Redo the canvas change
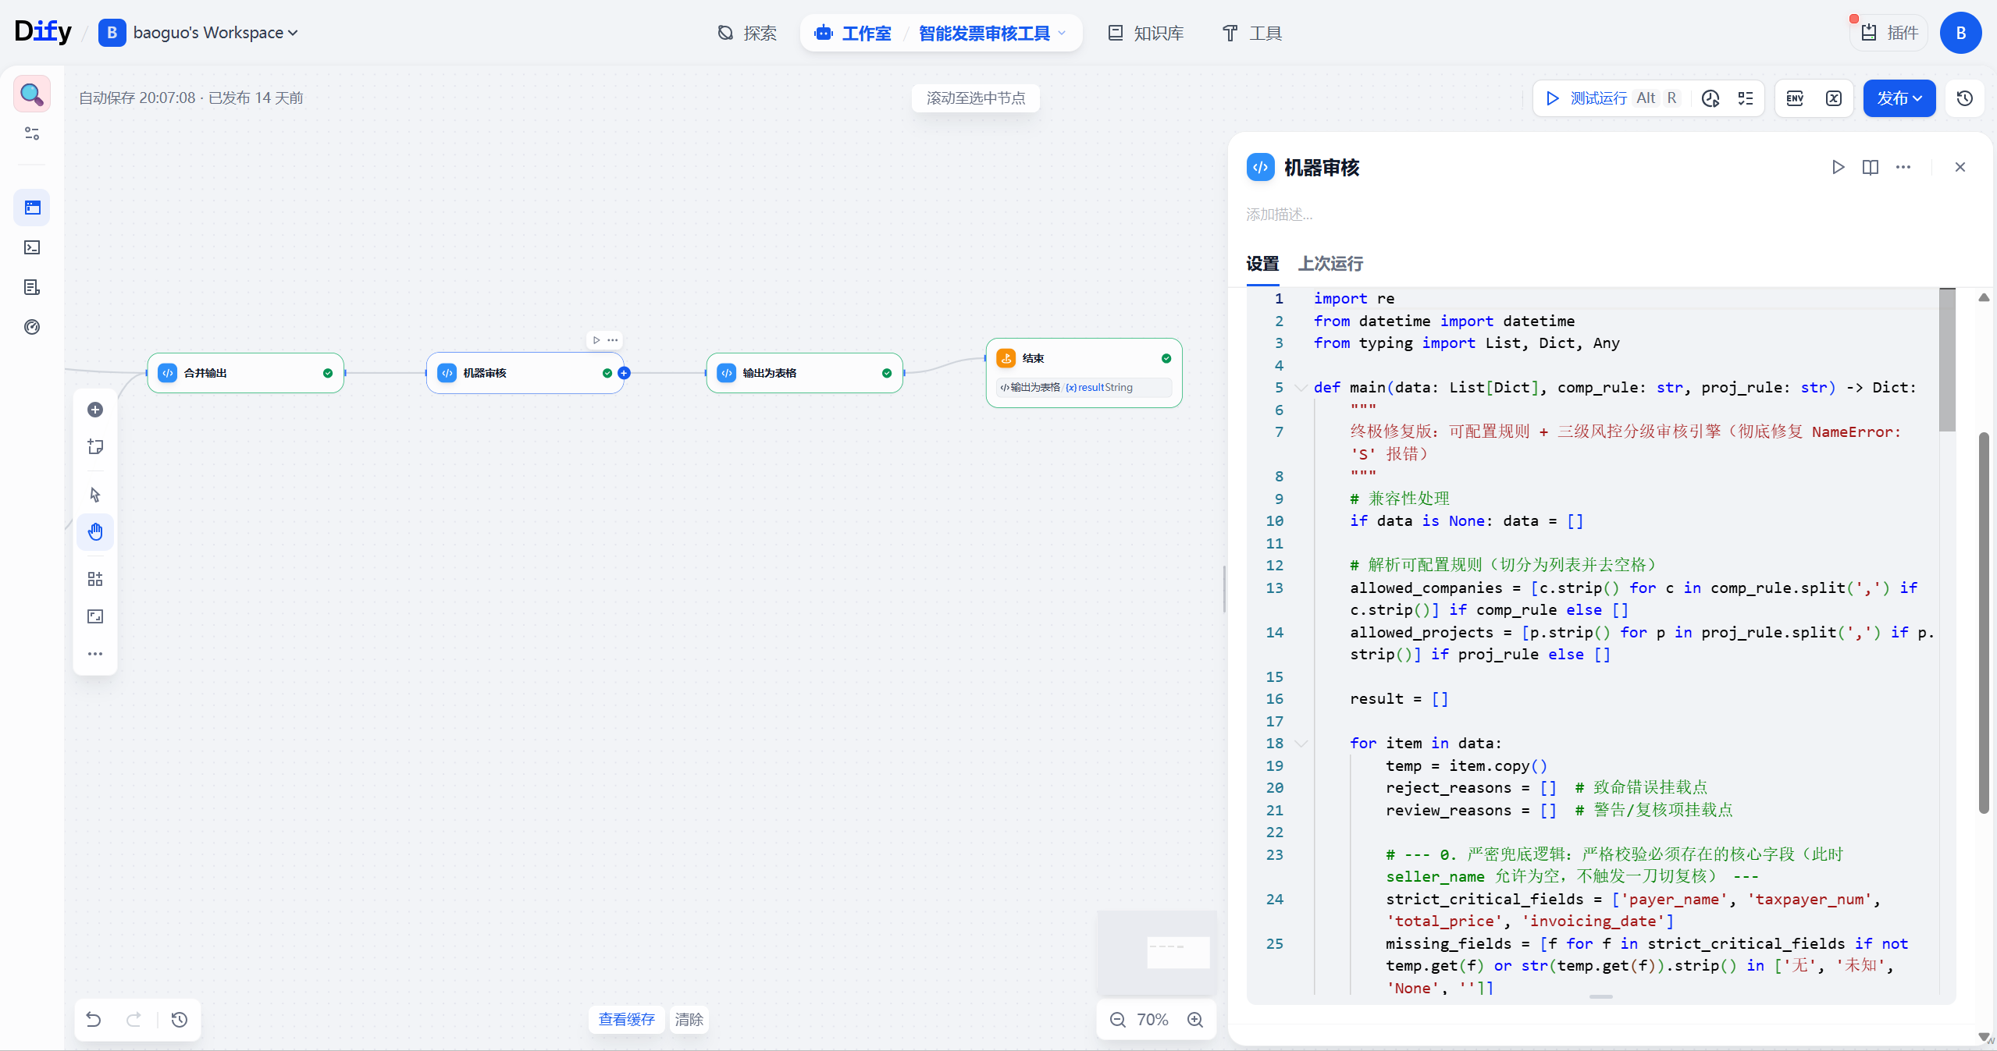The height and width of the screenshot is (1051, 1997). tap(134, 1020)
